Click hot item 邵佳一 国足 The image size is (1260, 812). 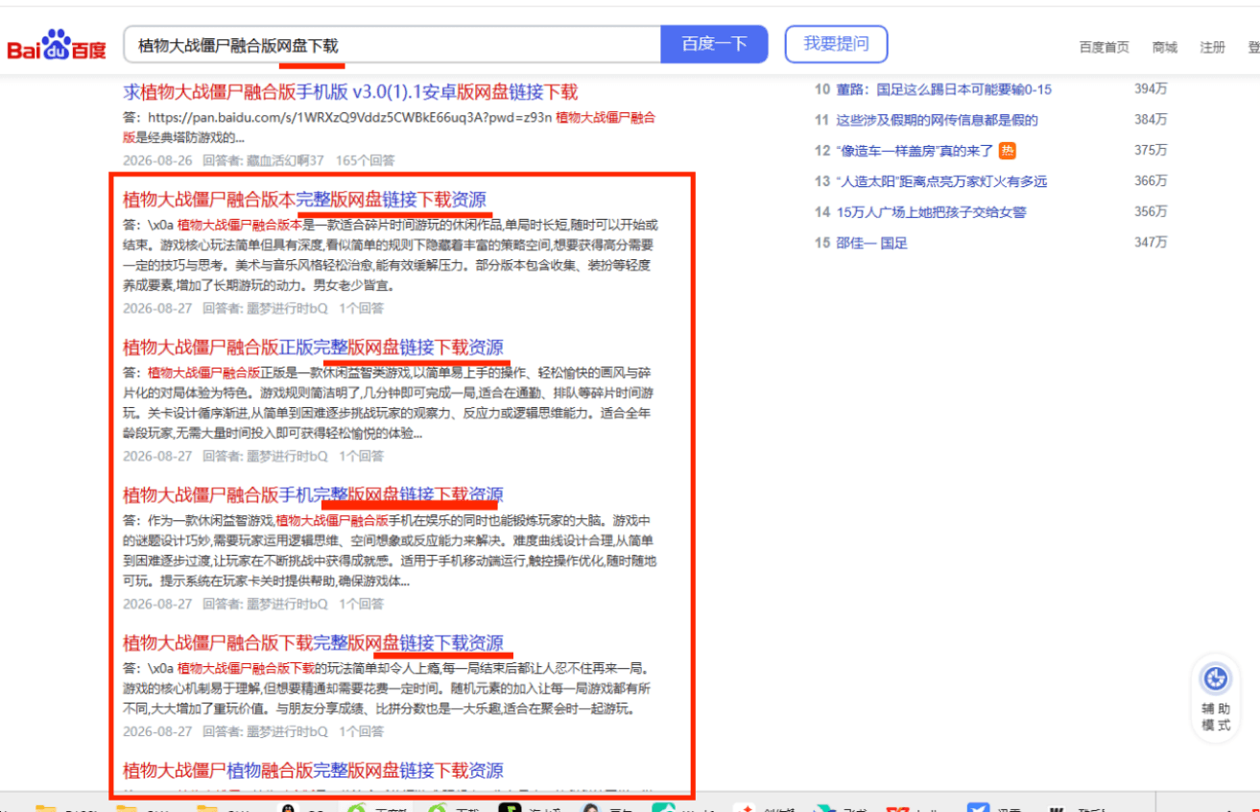point(871,243)
